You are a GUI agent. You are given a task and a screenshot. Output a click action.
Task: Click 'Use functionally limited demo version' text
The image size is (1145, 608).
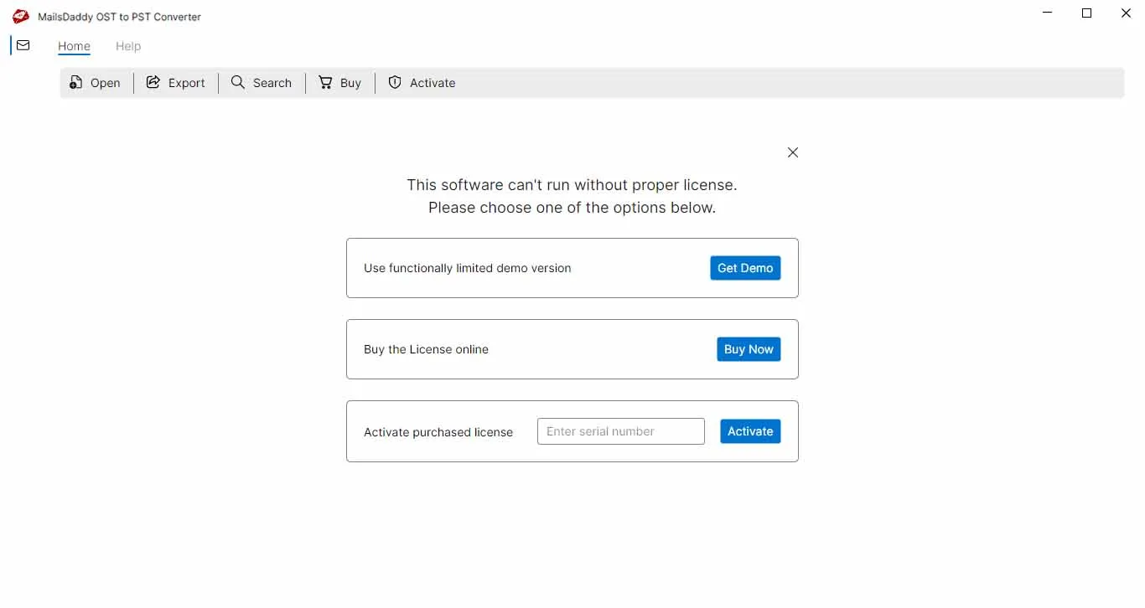point(467,268)
